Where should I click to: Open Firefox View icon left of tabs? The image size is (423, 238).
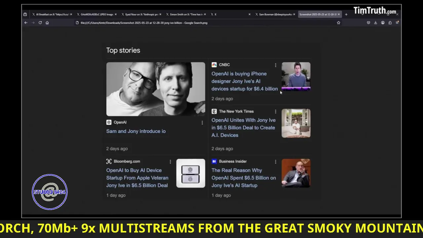pos(25,15)
